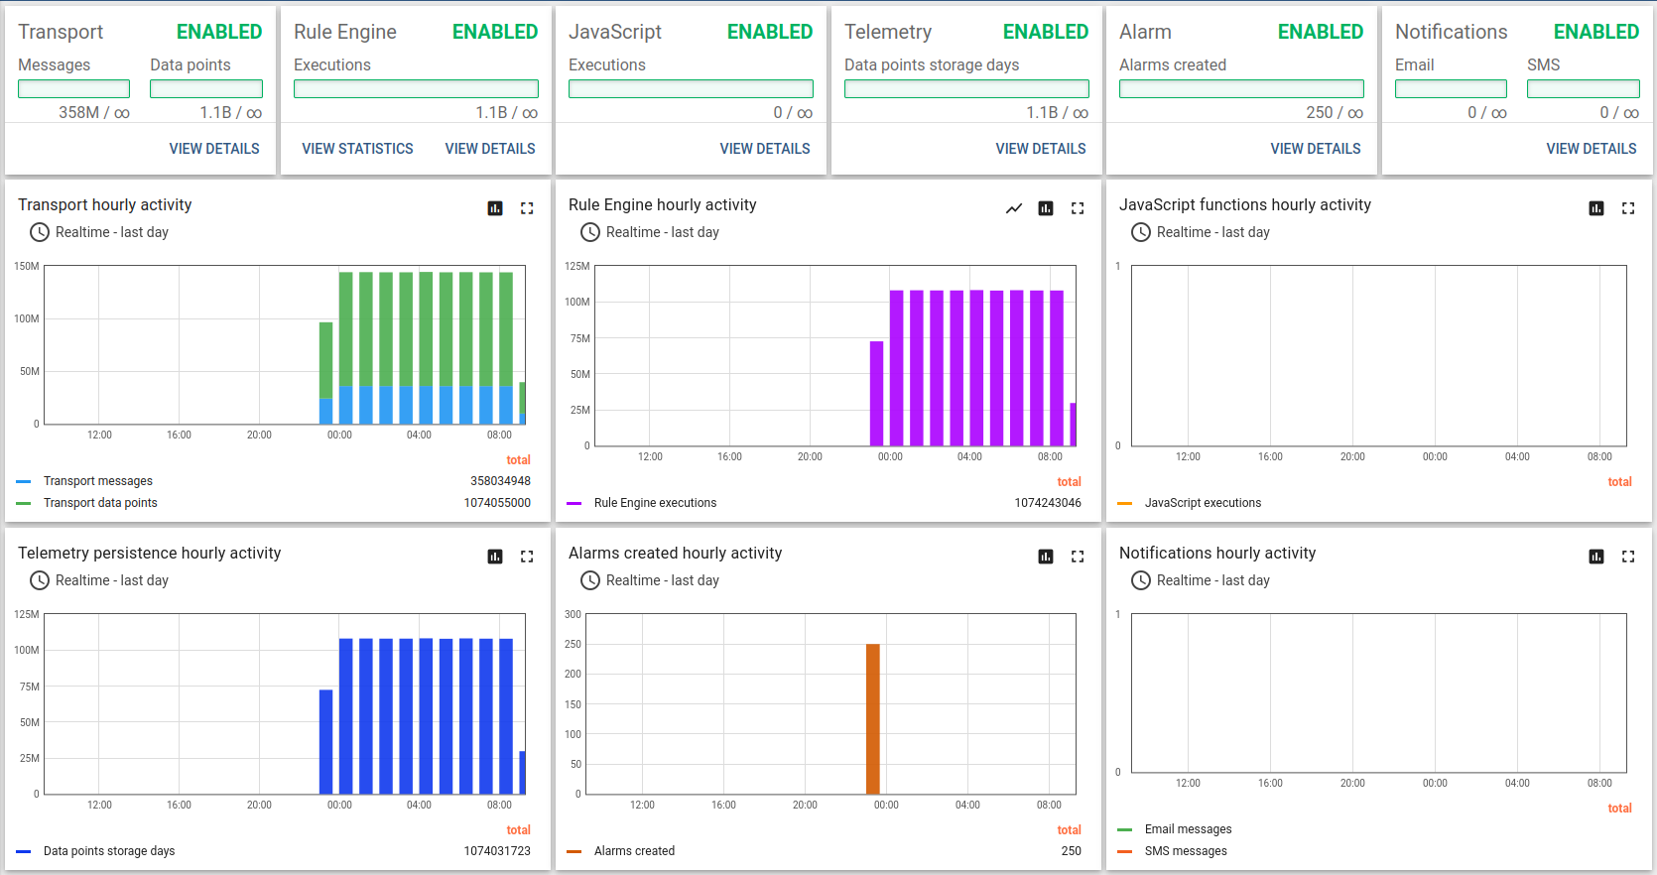Screen dimensions: 1657x875
Task: Open Transport hourly activity bar chart details icon
Action: coord(495,208)
